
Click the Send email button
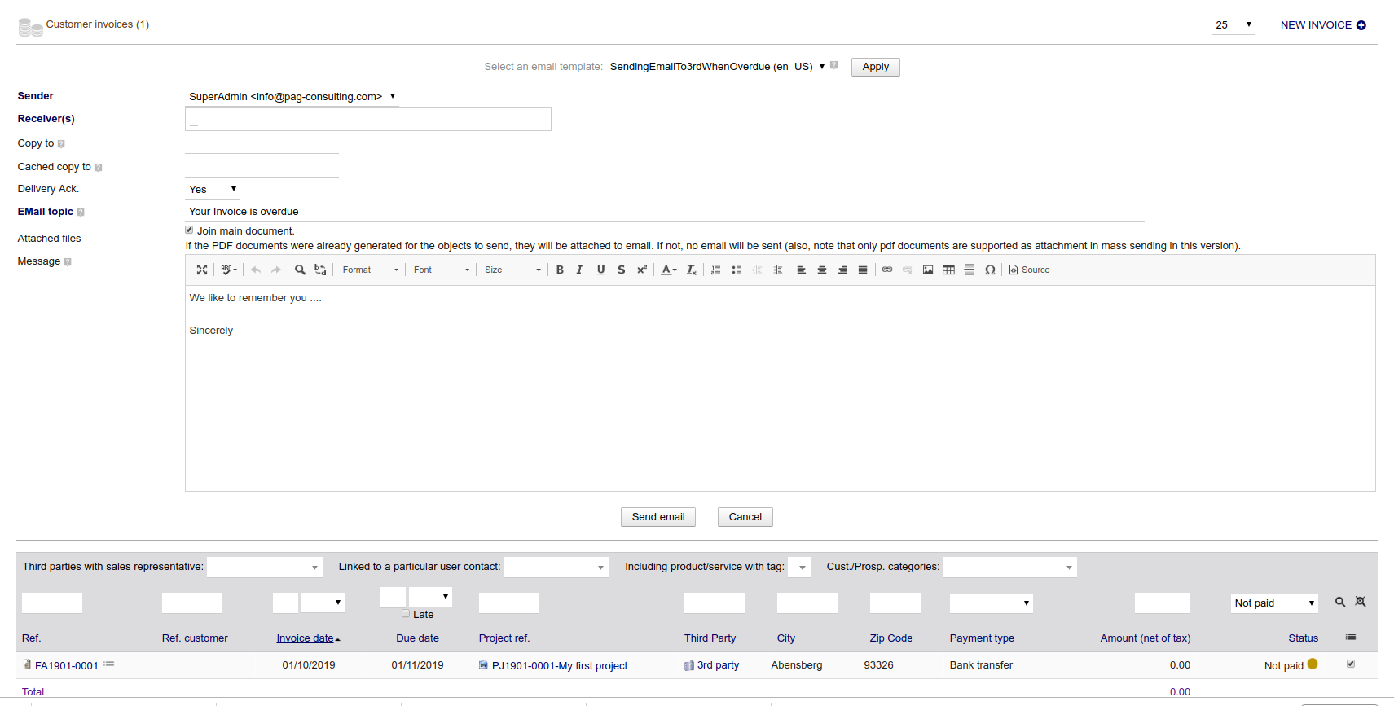pyautogui.click(x=657, y=517)
